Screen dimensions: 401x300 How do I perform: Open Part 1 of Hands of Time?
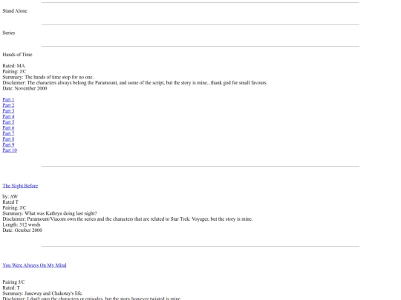point(8,100)
